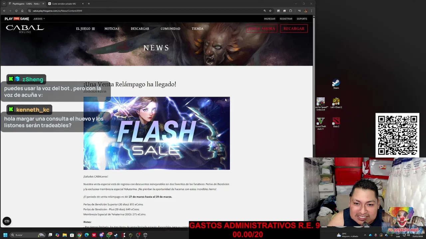The width and height of the screenshot is (426, 239).
Task: Reload the current page
Action: click(x=16, y=11)
